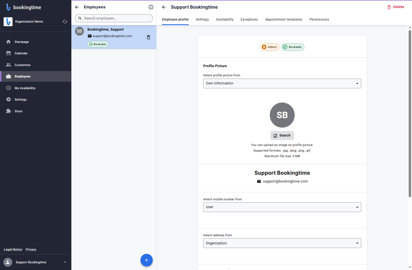Open Inherit address from dropdown
412x270 pixels.
tap(282, 243)
